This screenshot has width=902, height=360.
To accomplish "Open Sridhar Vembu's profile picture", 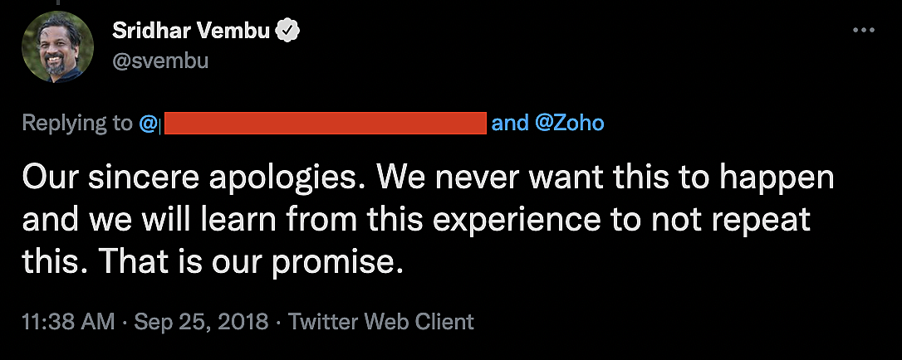I will point(57,47).
